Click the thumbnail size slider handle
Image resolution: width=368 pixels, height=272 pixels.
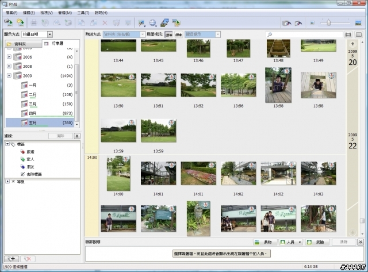click(328, 22)
